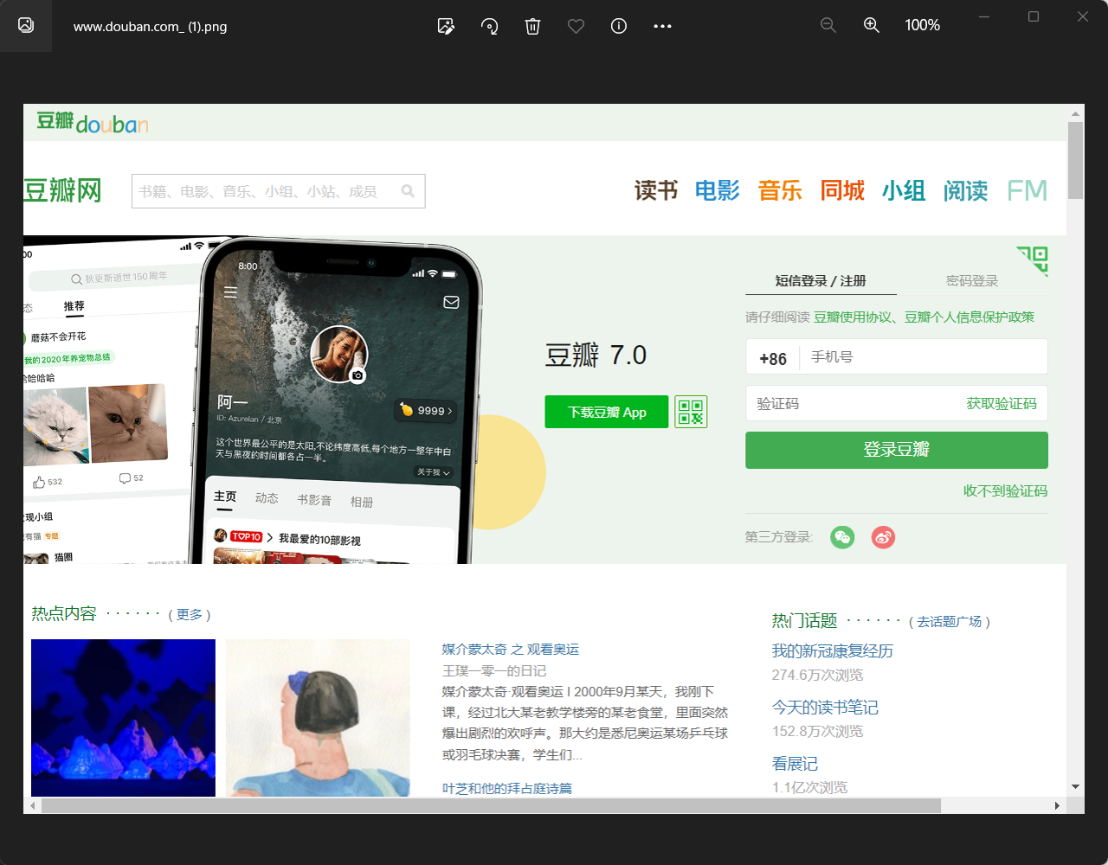Click the 豆瓣网 green logo
1108x865 pixels.
pyautogui.click(x=62, y=190)
